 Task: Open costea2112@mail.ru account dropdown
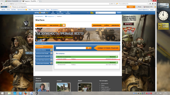(x=143, y=9)
